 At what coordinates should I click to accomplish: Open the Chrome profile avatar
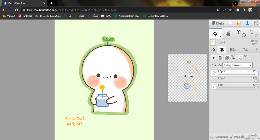tap(250, 10)
